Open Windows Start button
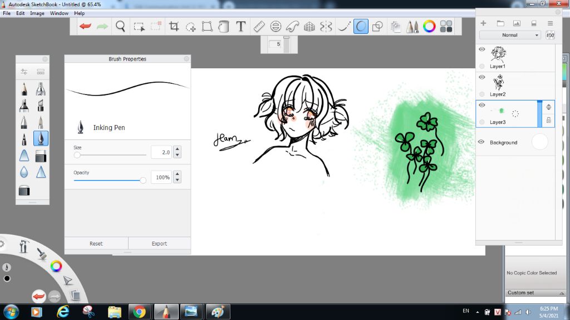 (x=11, y=312)
